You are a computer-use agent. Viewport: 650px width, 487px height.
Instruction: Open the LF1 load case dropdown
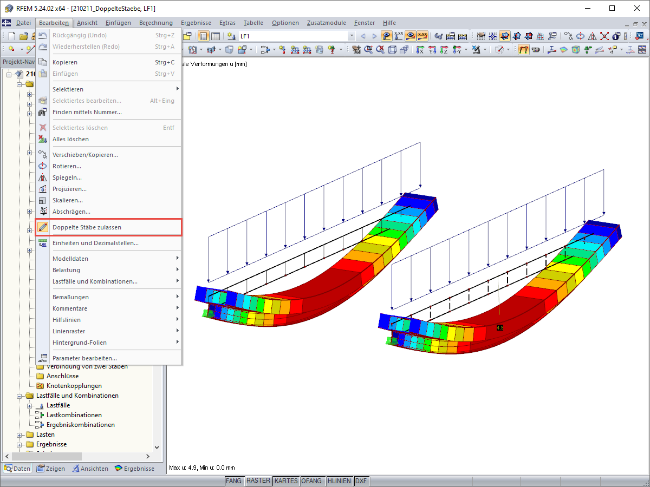click(352, 36)
